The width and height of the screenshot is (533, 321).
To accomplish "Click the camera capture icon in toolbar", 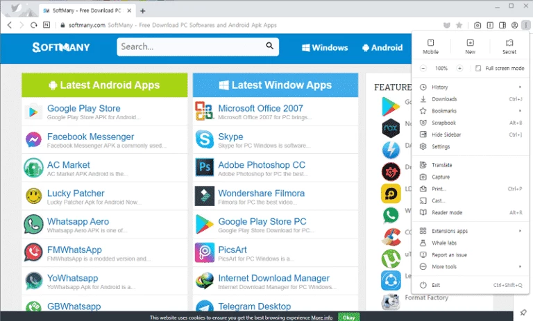I will (479, 25).
